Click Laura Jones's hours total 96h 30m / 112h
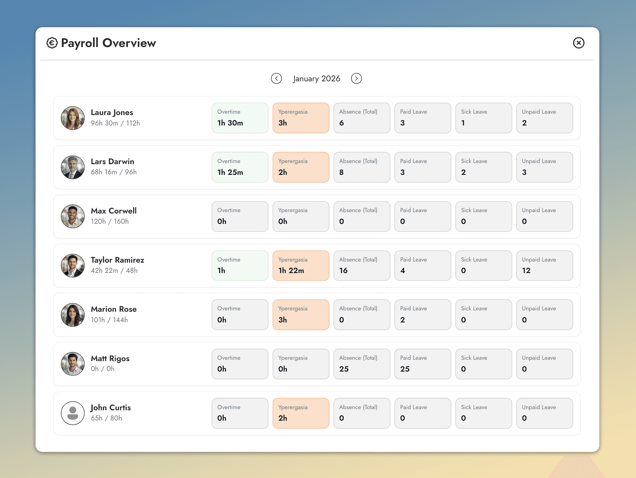636x478 pixels. click(x=115, y=123)
